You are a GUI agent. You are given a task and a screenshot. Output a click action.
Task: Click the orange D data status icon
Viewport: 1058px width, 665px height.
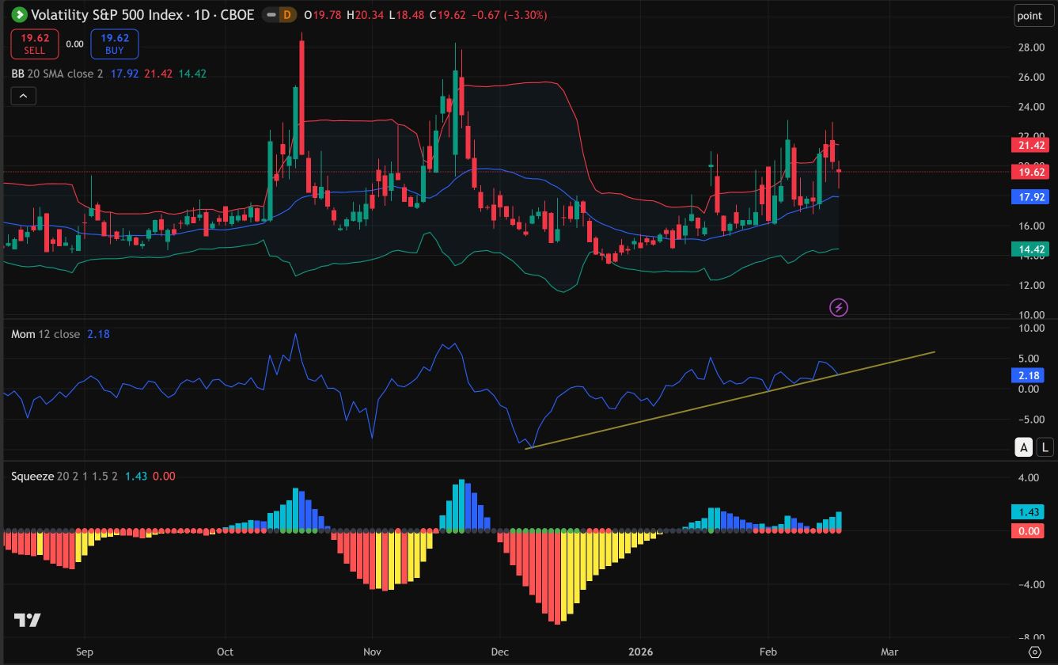(x=286, y=14)
